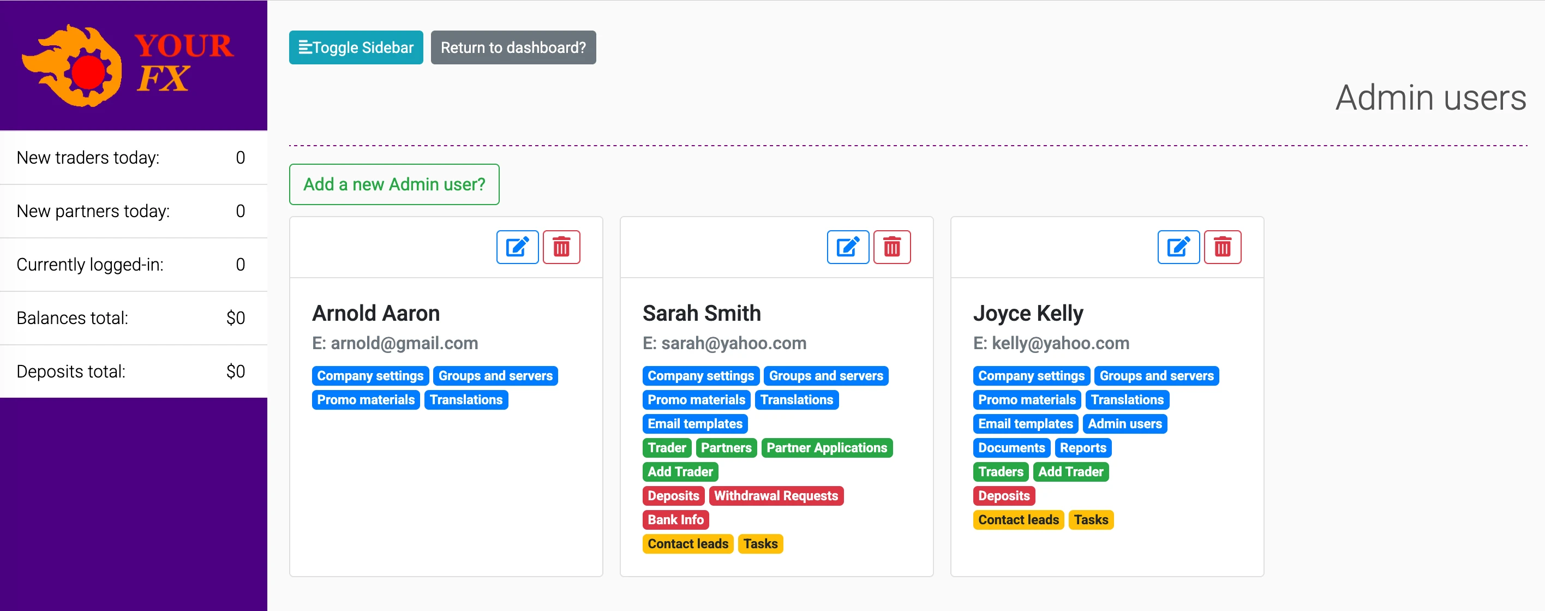Click the Bank Info badge under Sarah Smith
This screenshot has width=1545, height=611.
675,519
